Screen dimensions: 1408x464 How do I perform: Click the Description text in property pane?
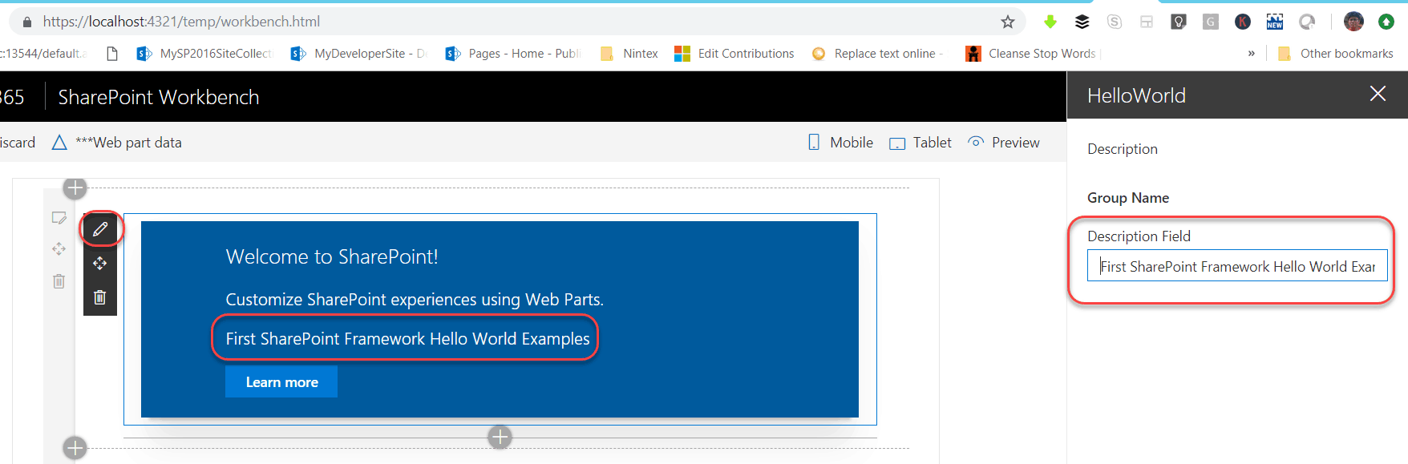coord(1123,149)
